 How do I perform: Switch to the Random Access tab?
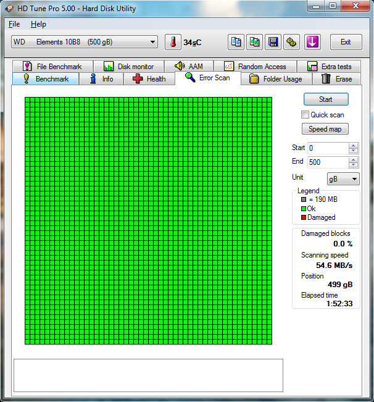(x=255, y=67)
